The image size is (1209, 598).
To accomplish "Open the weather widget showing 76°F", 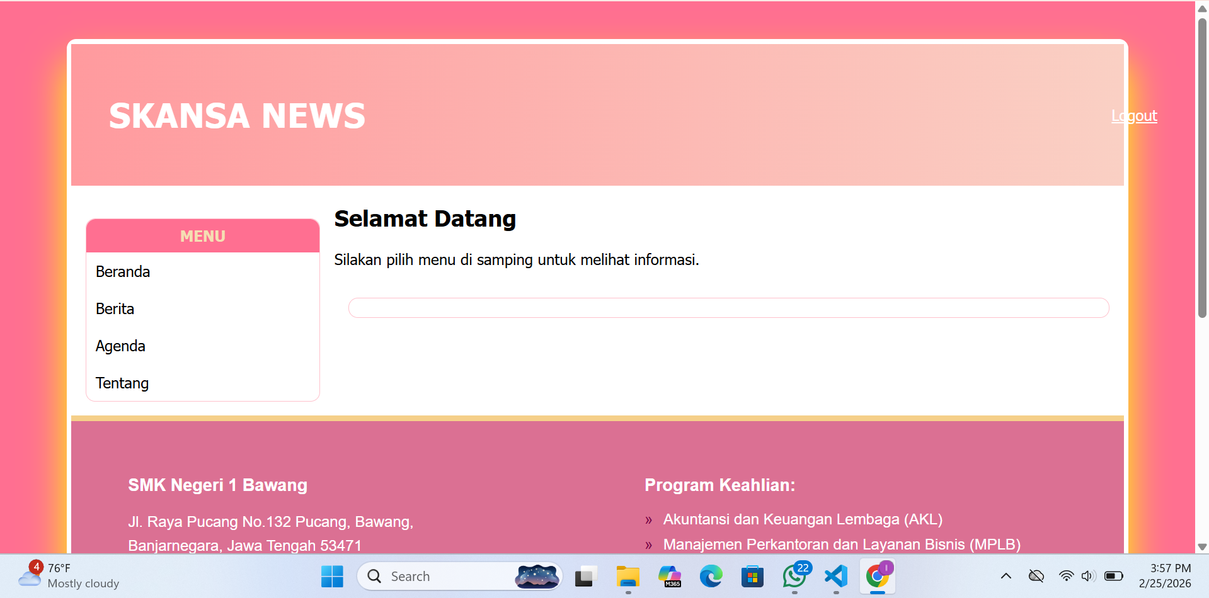I will click(68, 575).
